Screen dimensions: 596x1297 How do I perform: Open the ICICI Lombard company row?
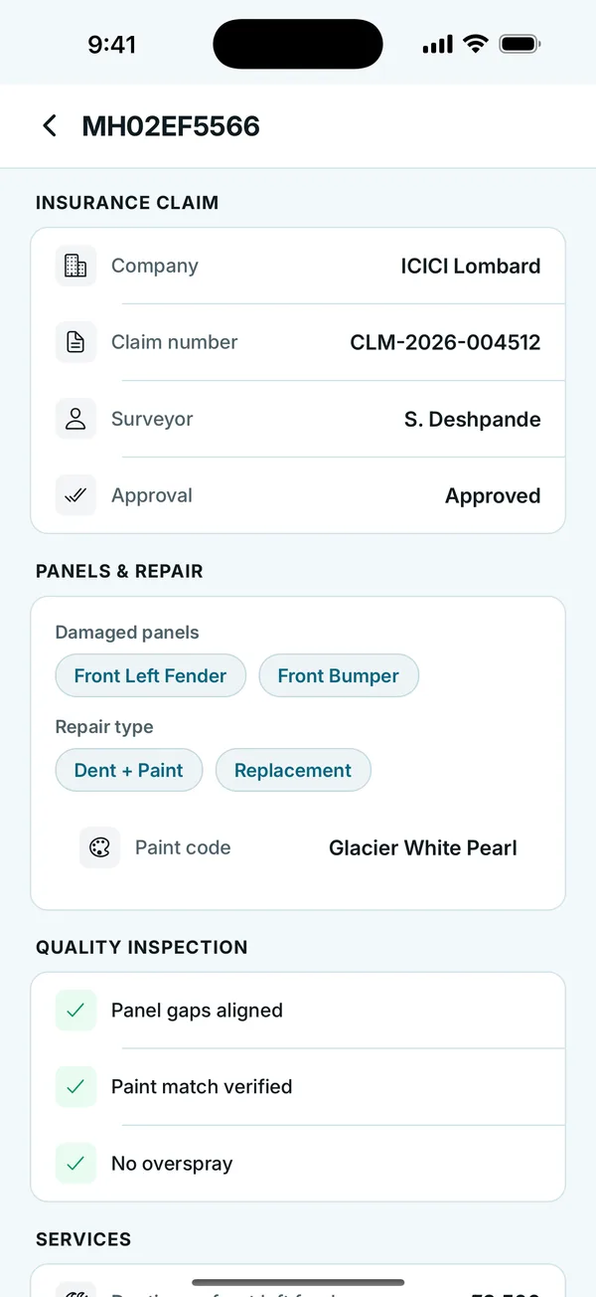point(298,266)
